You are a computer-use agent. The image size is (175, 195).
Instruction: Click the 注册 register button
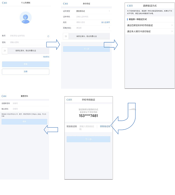click(26, 72)
